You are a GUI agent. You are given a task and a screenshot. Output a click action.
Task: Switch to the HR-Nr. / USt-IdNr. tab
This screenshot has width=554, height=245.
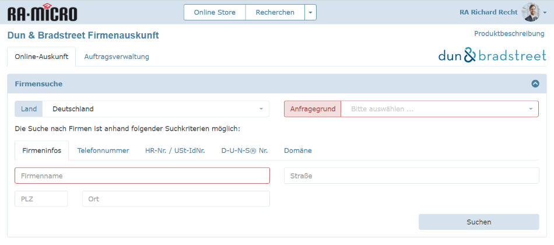click(x=175, y=150)
